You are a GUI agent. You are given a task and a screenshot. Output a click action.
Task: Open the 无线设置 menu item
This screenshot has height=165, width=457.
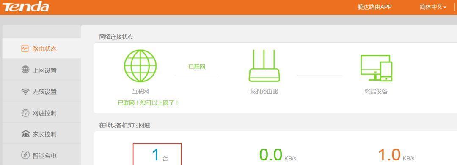point(41,91)
